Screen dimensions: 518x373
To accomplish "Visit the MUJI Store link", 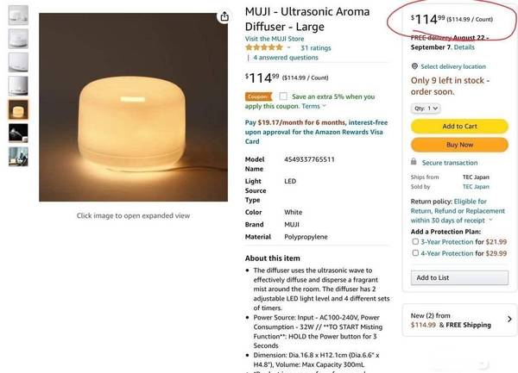I will pyautogui.click(x=274, y=39).
